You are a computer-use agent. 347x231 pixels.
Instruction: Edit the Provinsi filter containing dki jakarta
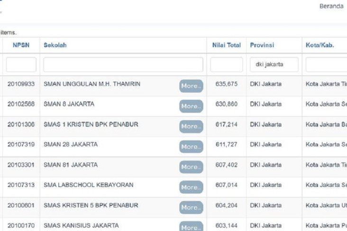(274, 64)
